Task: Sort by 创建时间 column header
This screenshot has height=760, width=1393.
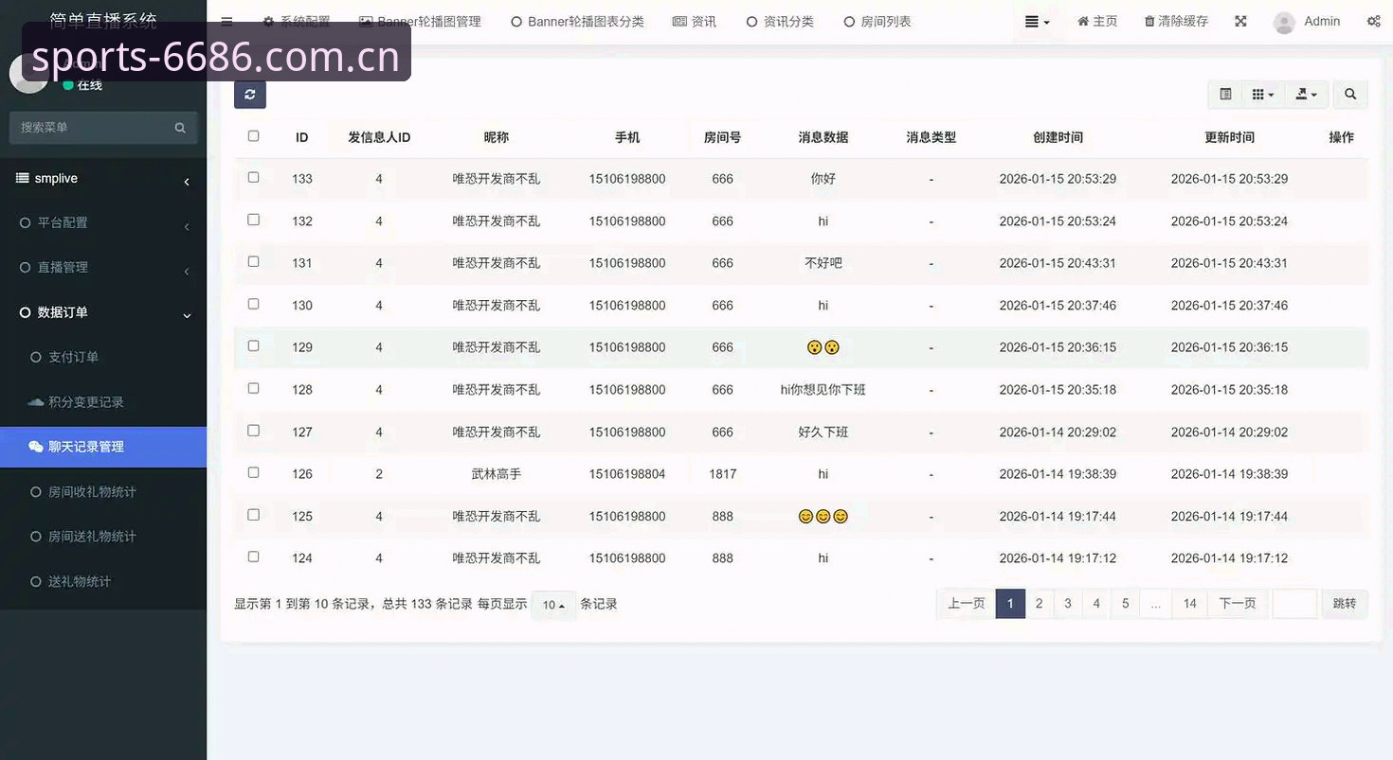Action: pyautogui.click(x=1058, y=137)
